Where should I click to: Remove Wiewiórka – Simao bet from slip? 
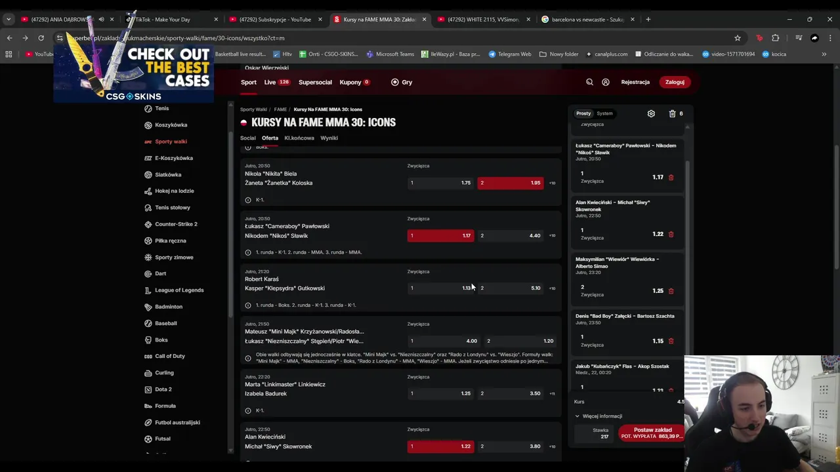pyautogui.click(x=671, y=291)
